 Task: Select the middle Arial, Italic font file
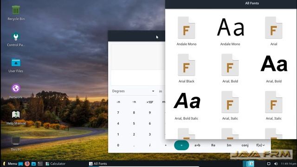230,106
